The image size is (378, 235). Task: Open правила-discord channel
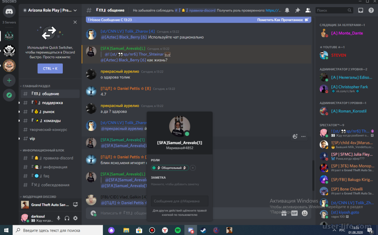[50, 158]
